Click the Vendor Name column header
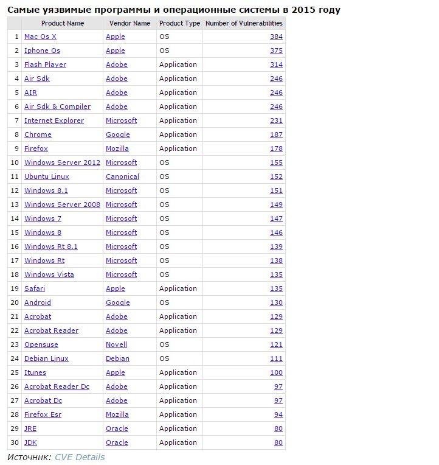 click(130, 23)
